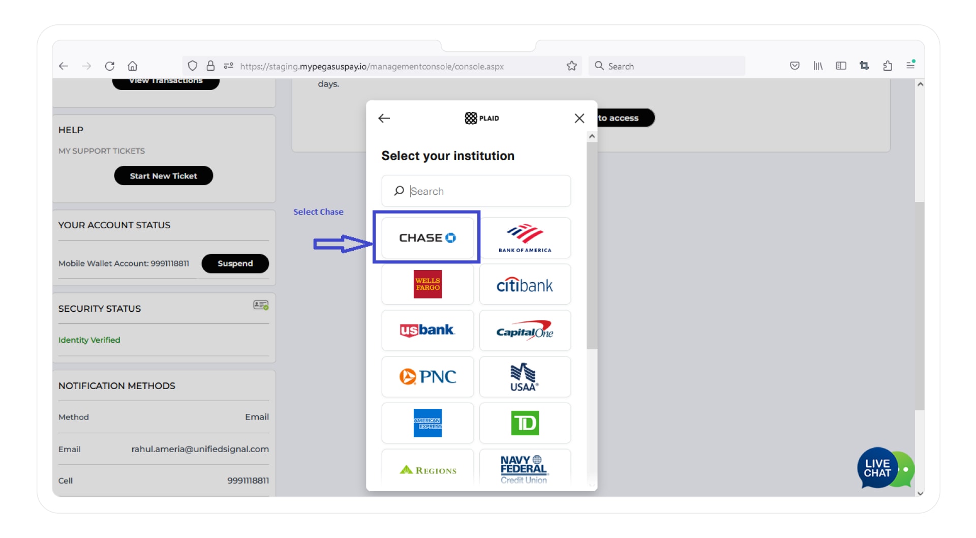976x538 pixels.
Task: Select Regions institution
Action: (428, 468)
